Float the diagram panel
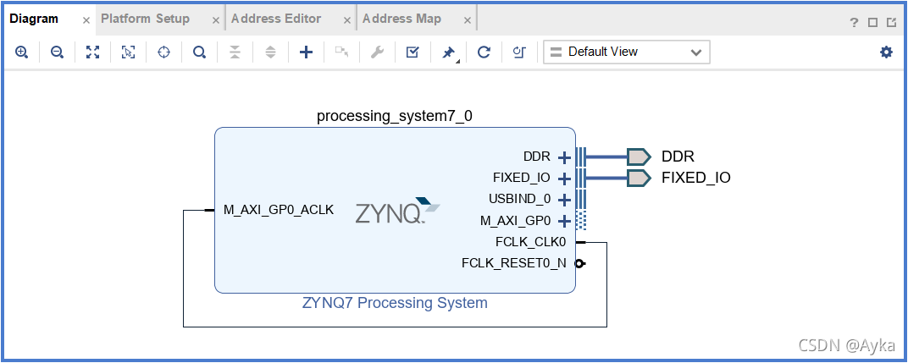The width and height of the screenshot is (908, 363). coord(890,23)
